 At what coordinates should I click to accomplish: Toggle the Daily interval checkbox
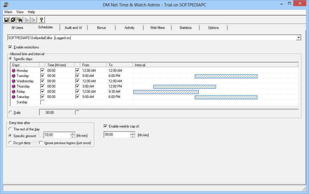point(77,112)
